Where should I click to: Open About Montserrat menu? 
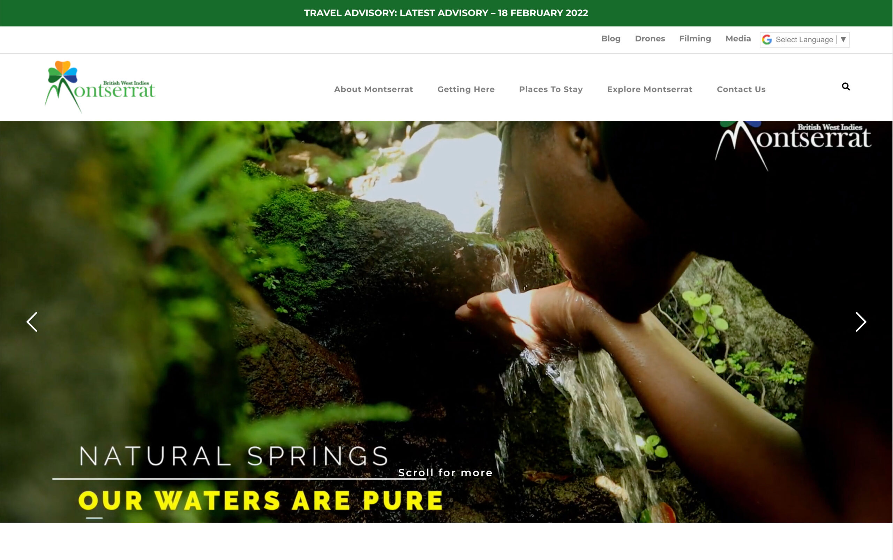(x=373, y=89)
